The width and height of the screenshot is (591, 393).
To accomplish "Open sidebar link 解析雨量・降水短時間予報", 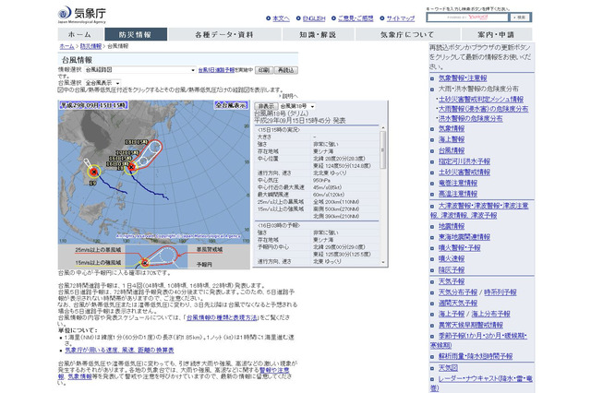I will tap(476, 356).
